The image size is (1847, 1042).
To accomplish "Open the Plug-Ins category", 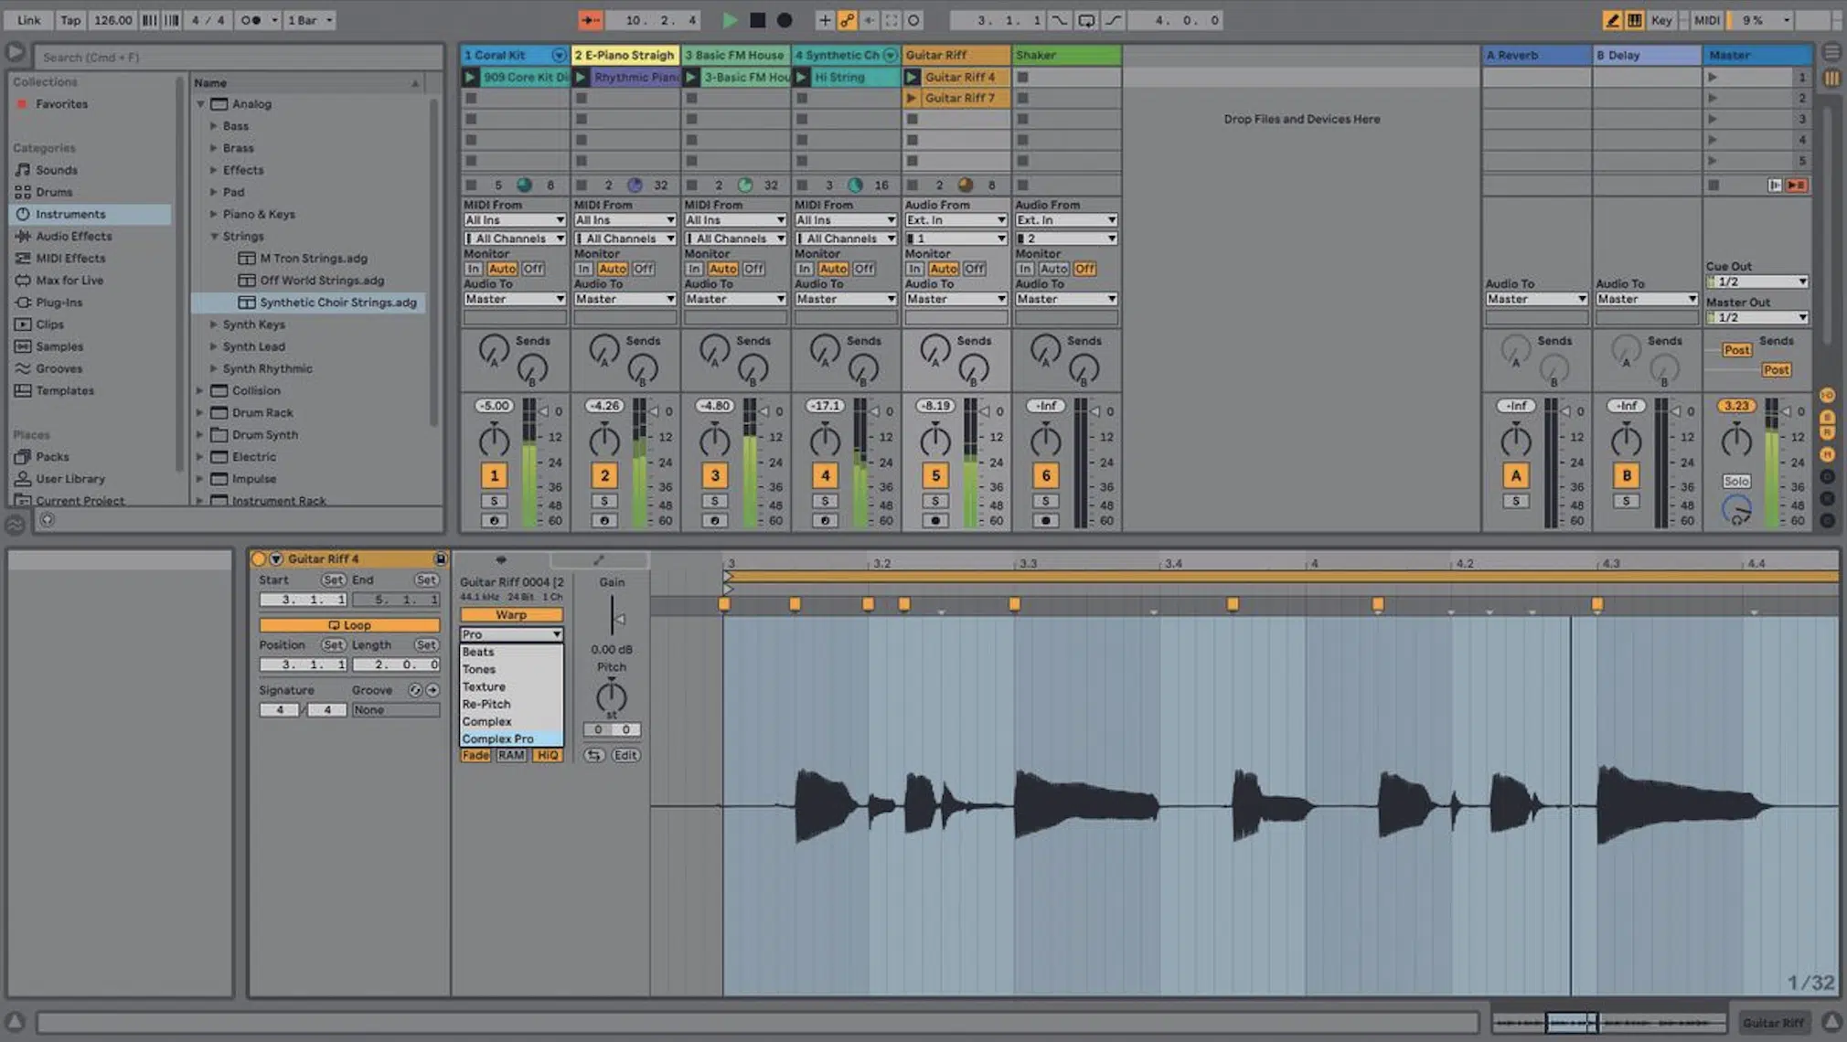I will (x=59, y=303).
